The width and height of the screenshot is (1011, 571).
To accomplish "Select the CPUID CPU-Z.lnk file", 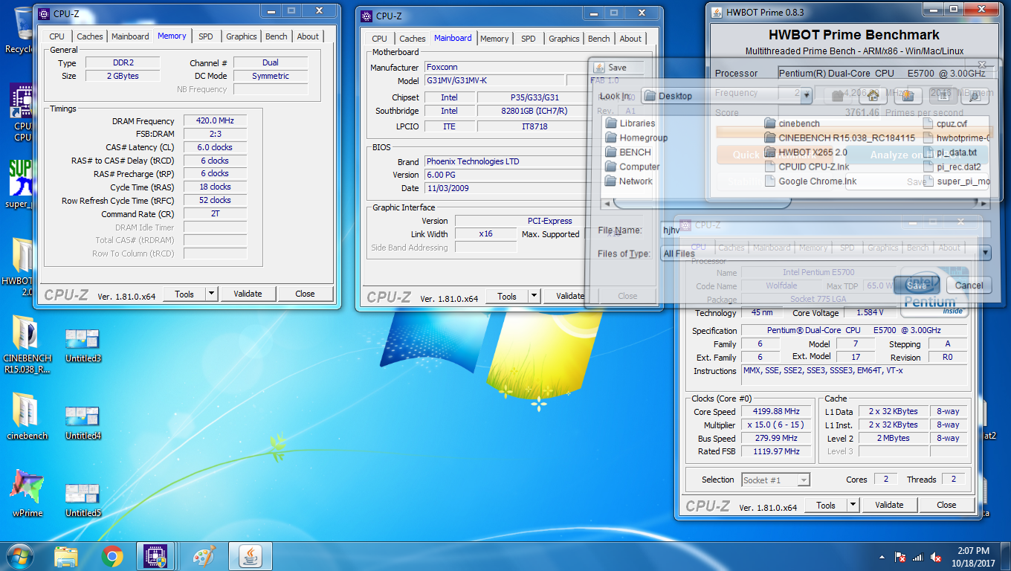I will 807,167.
